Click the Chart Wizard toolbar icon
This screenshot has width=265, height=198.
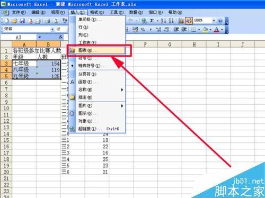click(x=181, y=21)
